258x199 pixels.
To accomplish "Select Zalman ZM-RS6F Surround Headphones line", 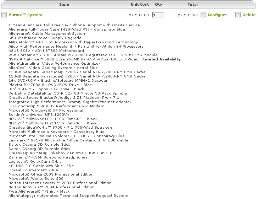I will (48, 157).
